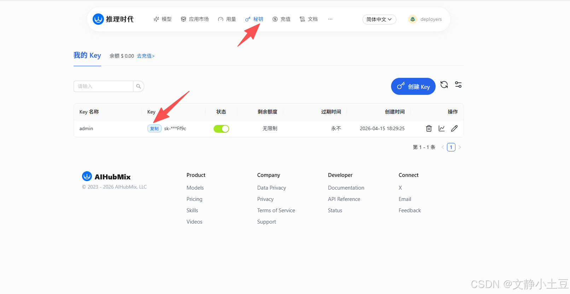Screen dimensions: 570x294
Task: Open the 文档 docs page
Action: pyautogui.click(x=309, y=19)
